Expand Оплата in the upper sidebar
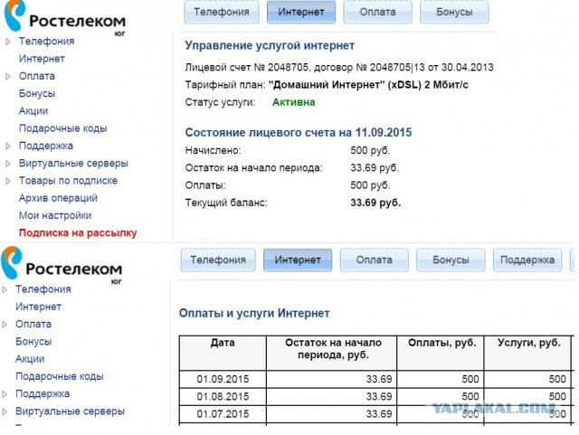The width and height of the screenshot is (579, 435). coord(8,77)
